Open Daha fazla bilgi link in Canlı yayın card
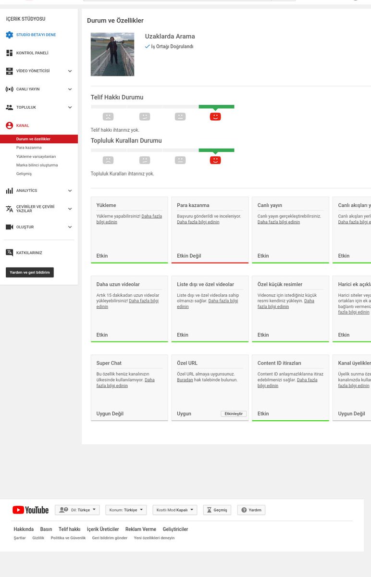This screenshot has width=371, height=577. [x=279, y=222]
